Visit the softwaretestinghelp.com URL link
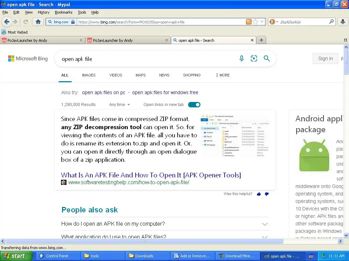Screen dimensions: 349x261 click(128, 182)
